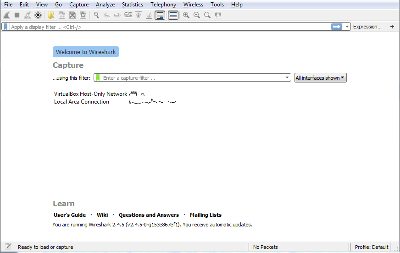Click the VirtualBox Host-Only Network traffic sparkline
This screenshot has width=400, height=253.
click(x=152, y=94)
